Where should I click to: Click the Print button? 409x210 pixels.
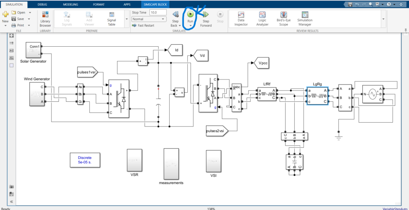point(18,25)
